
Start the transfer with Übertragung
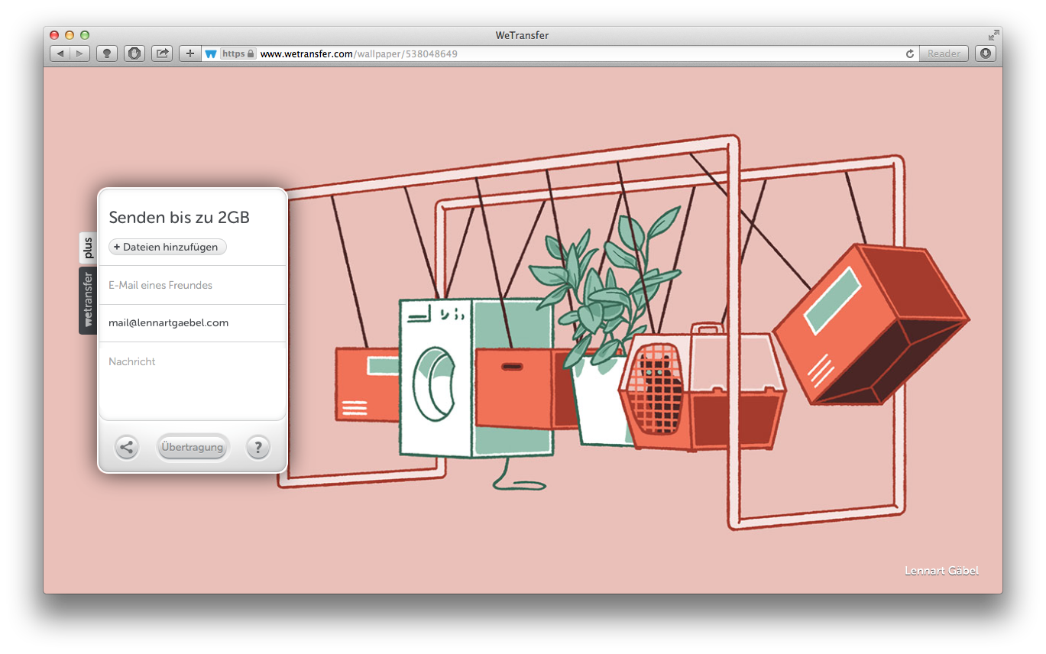click(x=193, y=447)
